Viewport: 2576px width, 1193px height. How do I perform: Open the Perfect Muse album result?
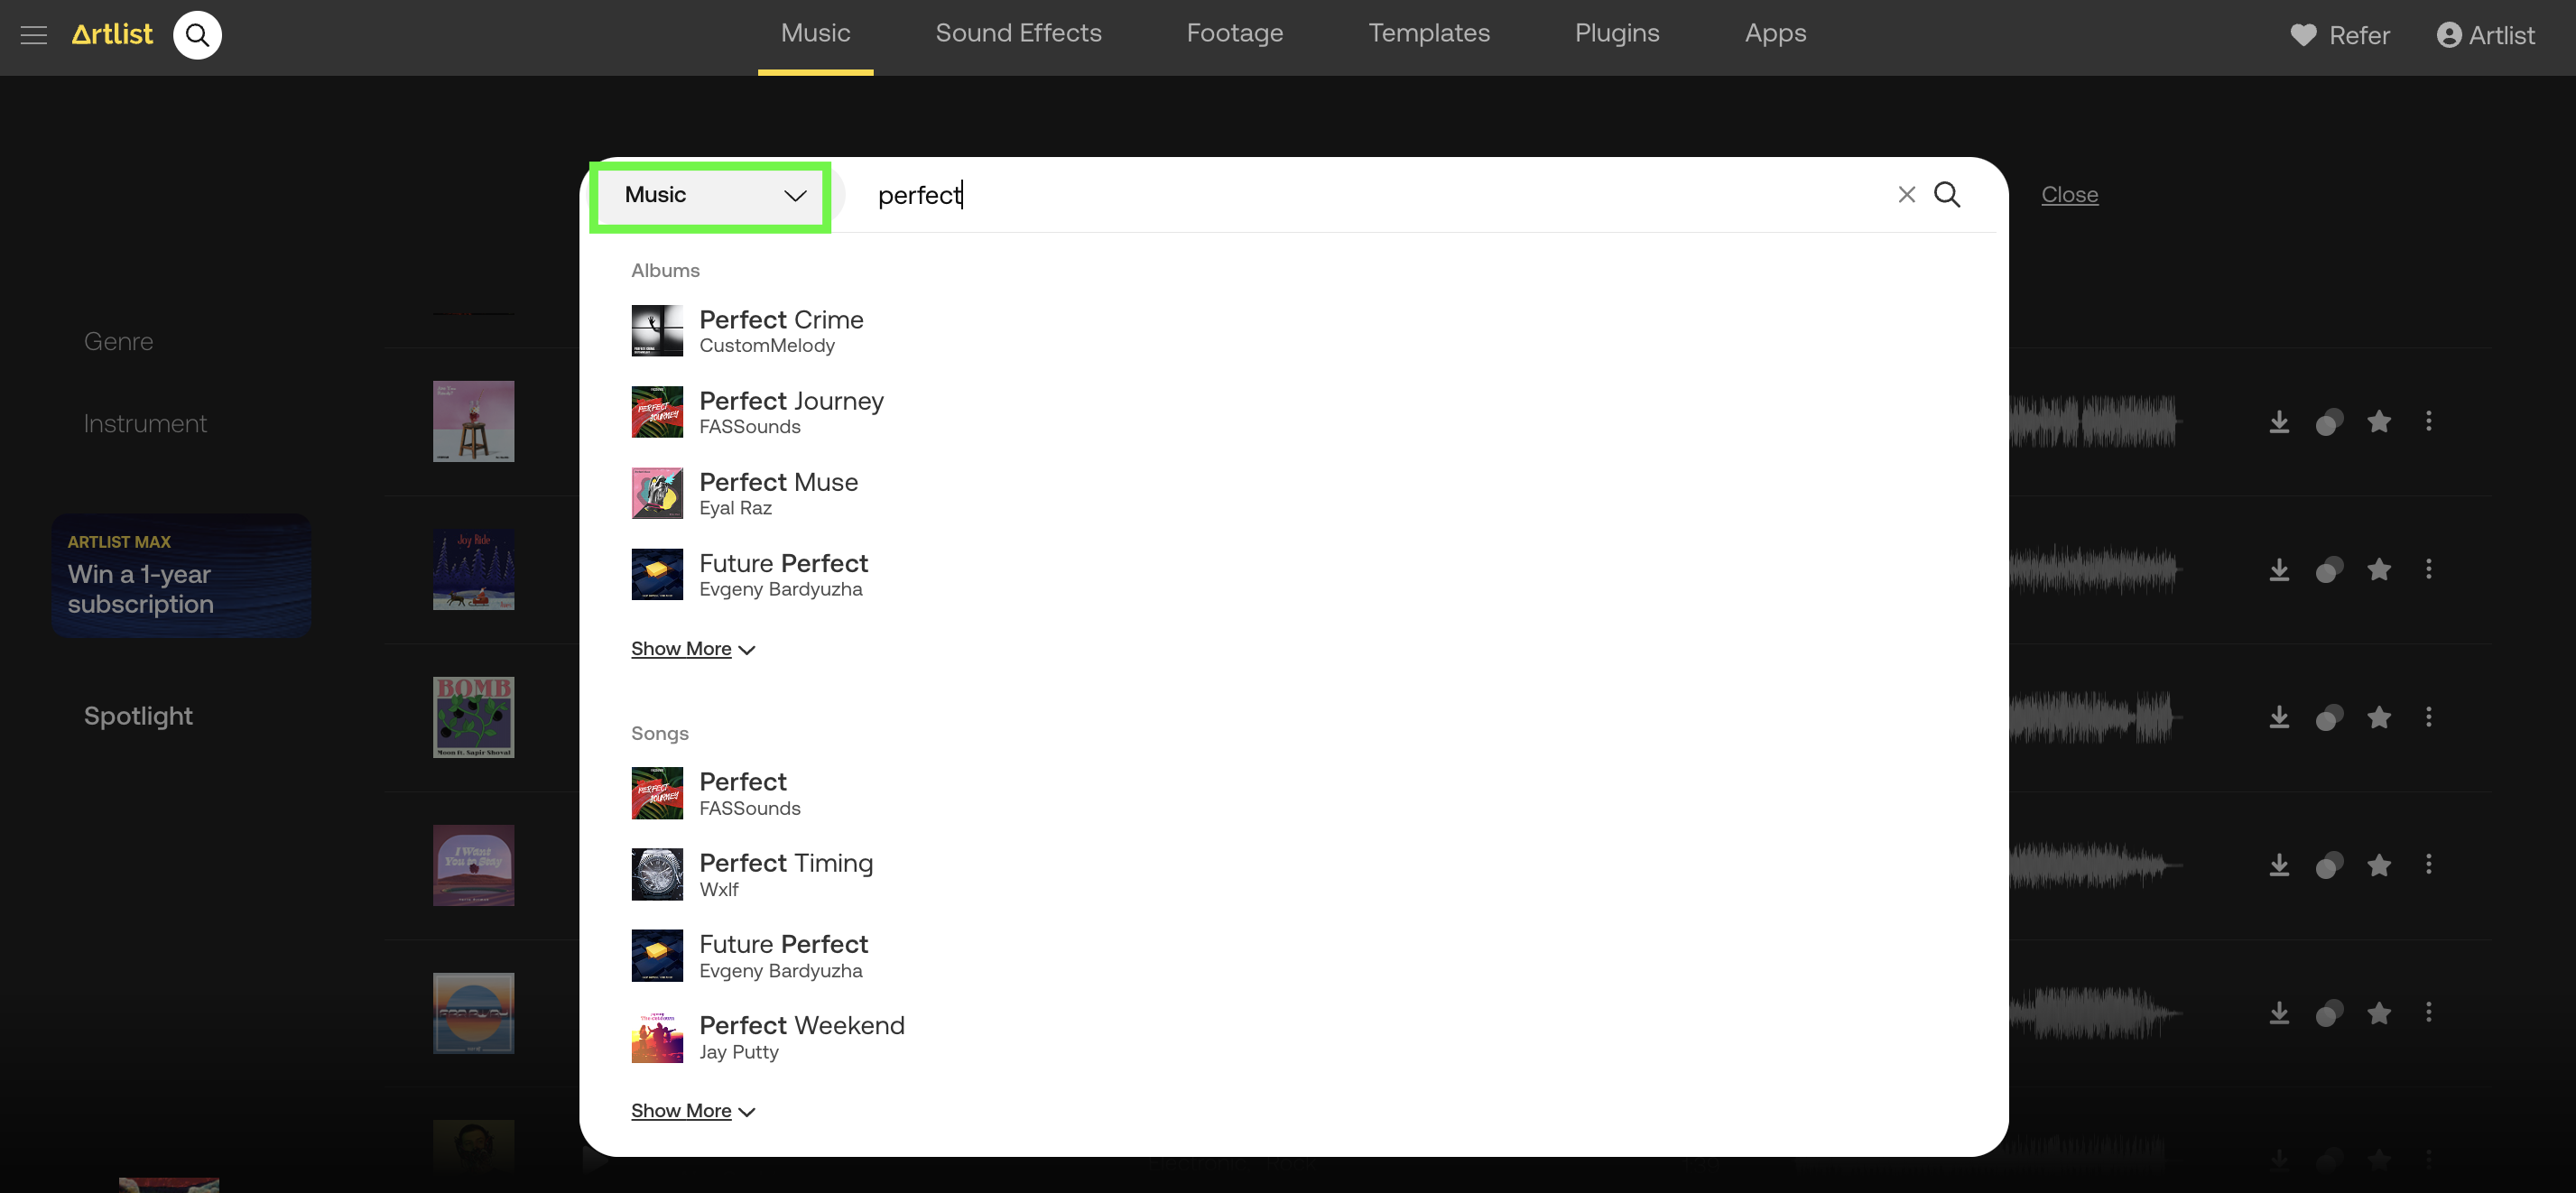click(744, 493)
